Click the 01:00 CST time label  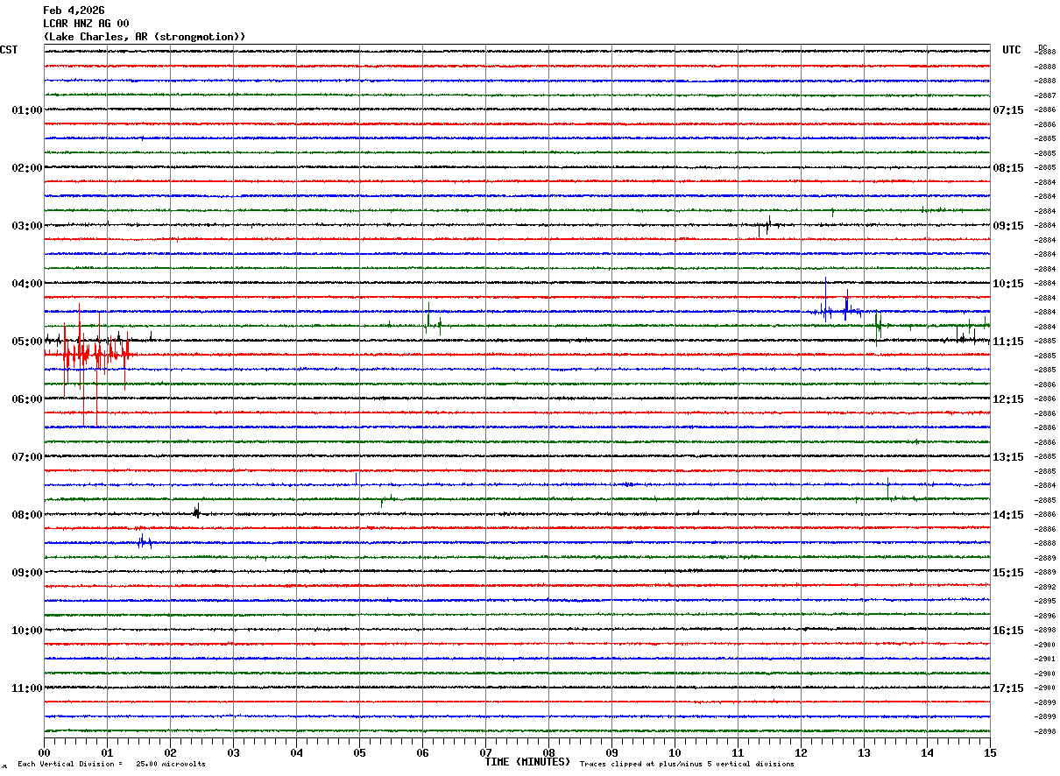26,110
